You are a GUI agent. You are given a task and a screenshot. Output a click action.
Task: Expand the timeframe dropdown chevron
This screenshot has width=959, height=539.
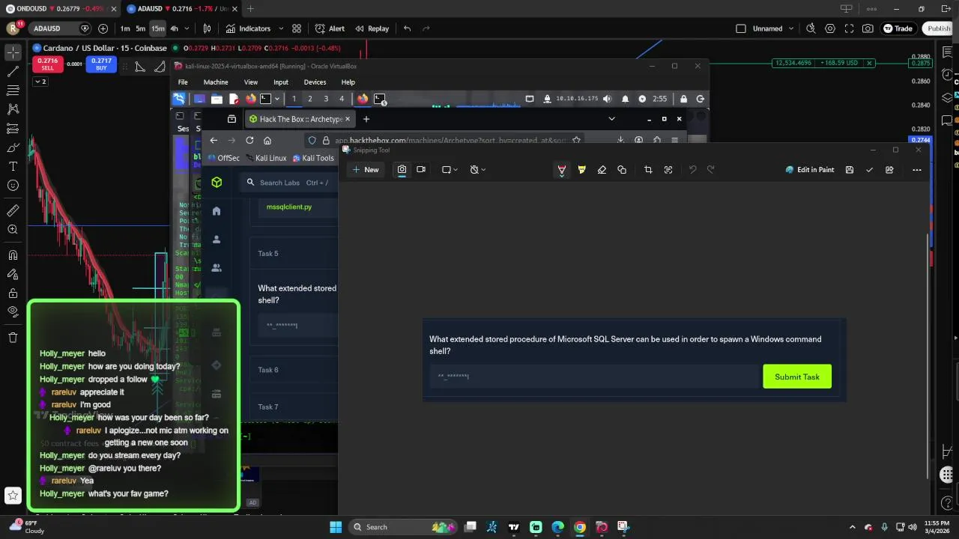[187, 28]
